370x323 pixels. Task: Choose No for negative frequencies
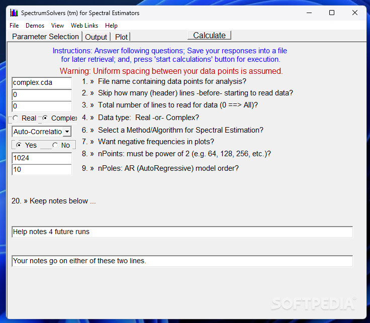point(61,145)
